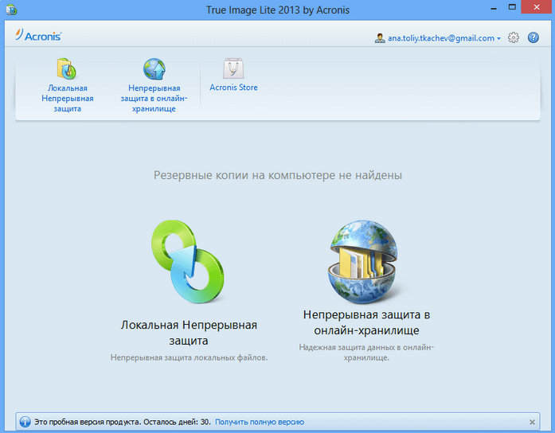Dismiss the trial version notification bar

pyautogui.click(x=532, y=422)
